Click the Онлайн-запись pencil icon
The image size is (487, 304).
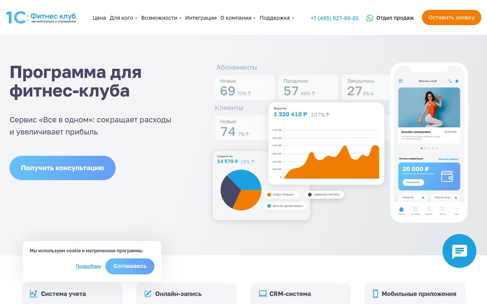click(x=148, y=294)
